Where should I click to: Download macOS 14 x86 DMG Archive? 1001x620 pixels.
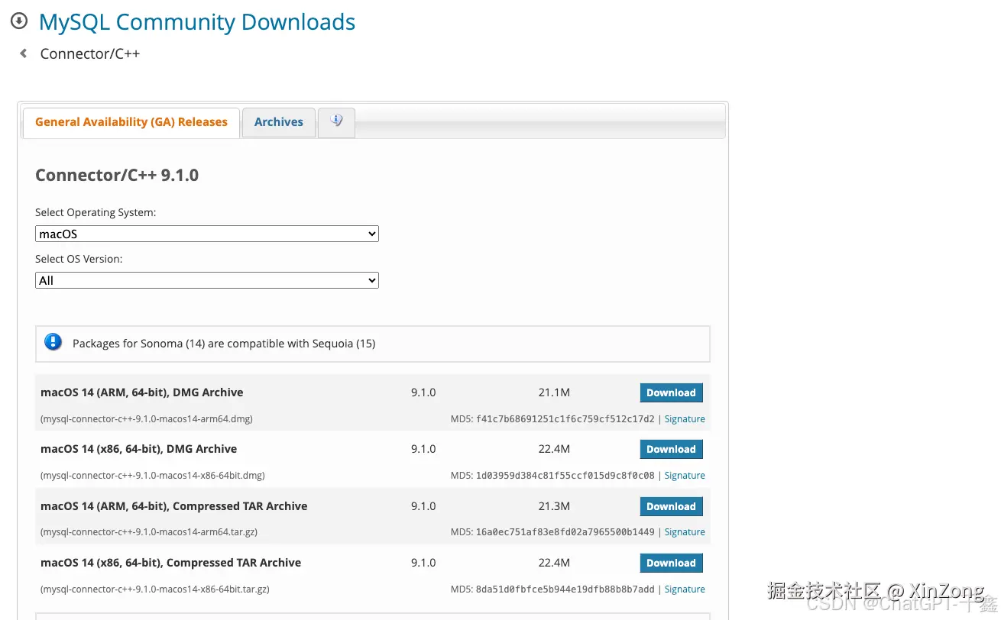[x=671, y=449]
